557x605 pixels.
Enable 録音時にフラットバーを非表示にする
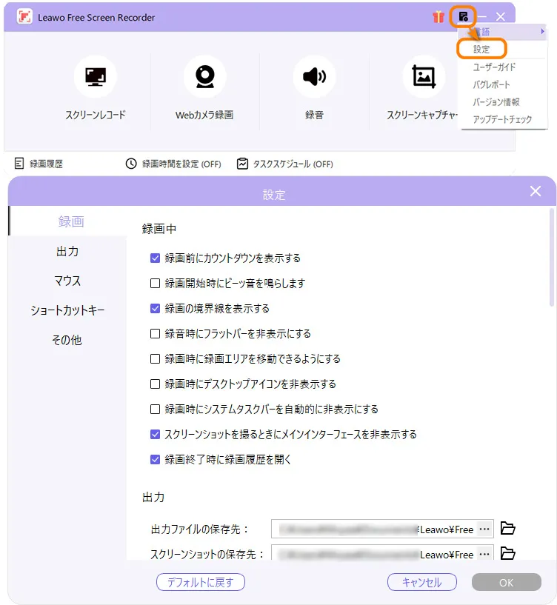(155, 333)
